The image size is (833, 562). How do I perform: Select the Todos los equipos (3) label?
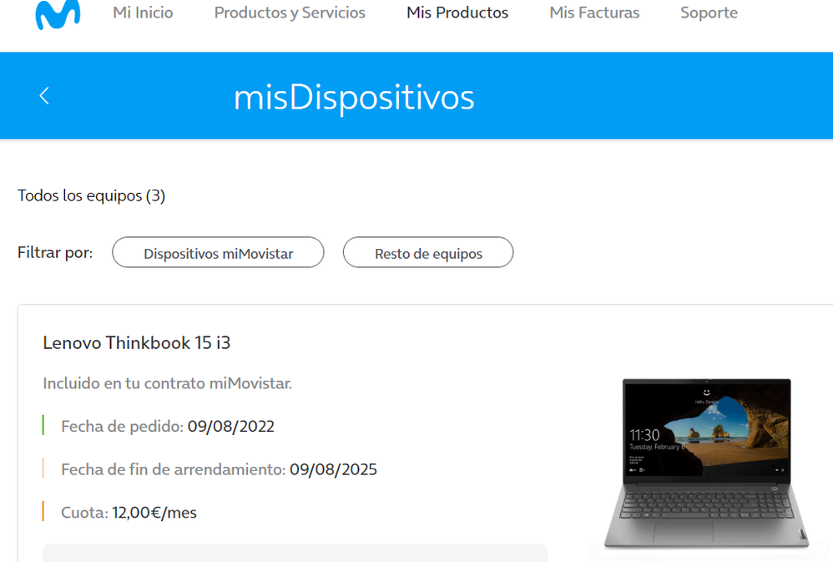[91, 195]
